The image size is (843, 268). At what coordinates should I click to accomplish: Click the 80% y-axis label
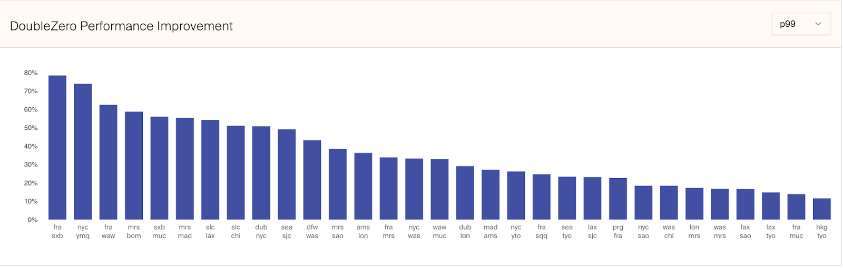31,73
